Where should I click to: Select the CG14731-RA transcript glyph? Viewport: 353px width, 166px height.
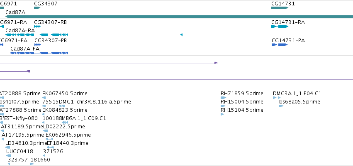coord(280,26)
